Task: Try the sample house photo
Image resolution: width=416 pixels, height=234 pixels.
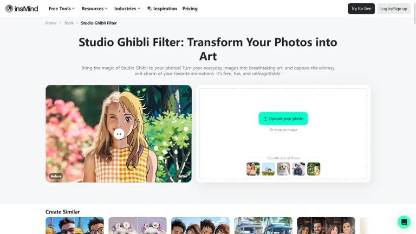Action: coord(268,169)
